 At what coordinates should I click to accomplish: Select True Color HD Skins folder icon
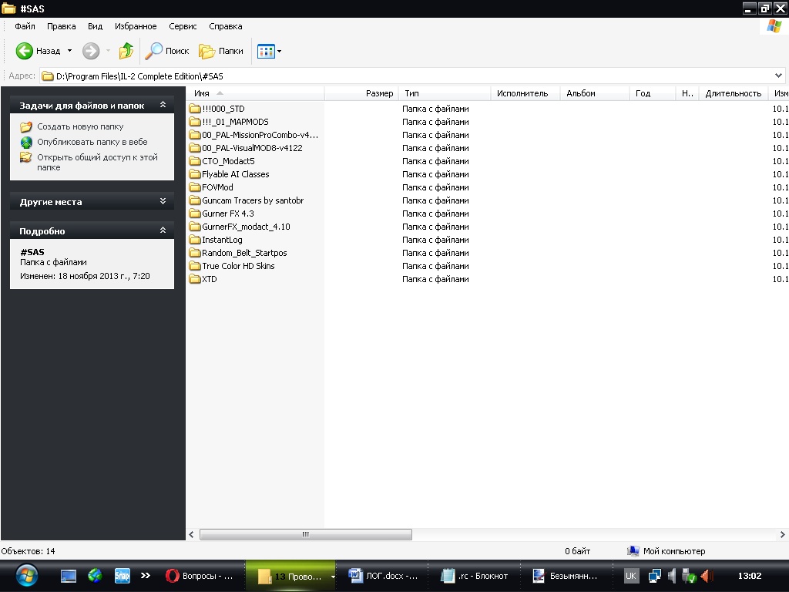195,266
